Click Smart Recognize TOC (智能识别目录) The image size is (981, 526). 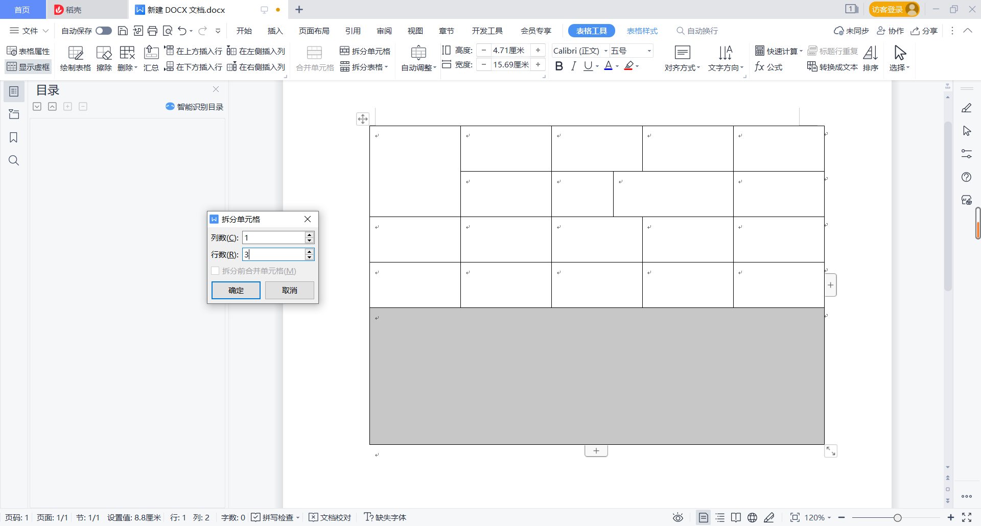tap(195, 107)
